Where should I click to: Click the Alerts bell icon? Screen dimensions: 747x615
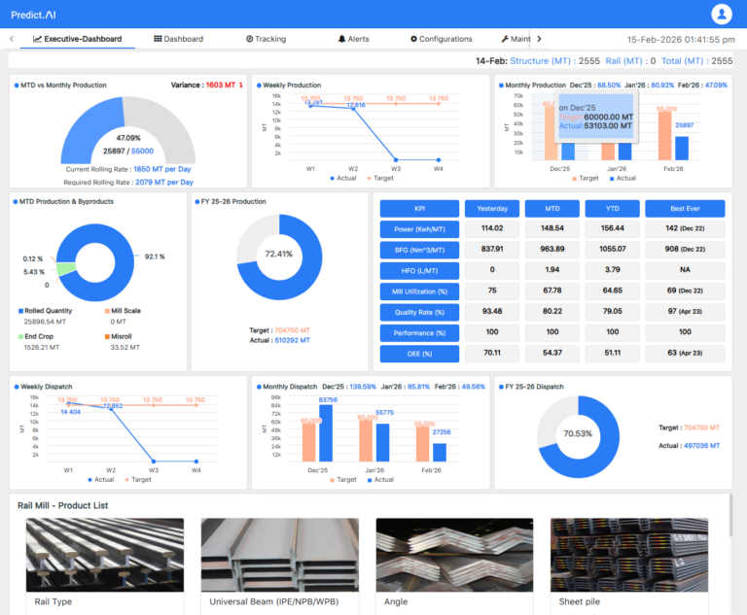[x=341, y=39]
